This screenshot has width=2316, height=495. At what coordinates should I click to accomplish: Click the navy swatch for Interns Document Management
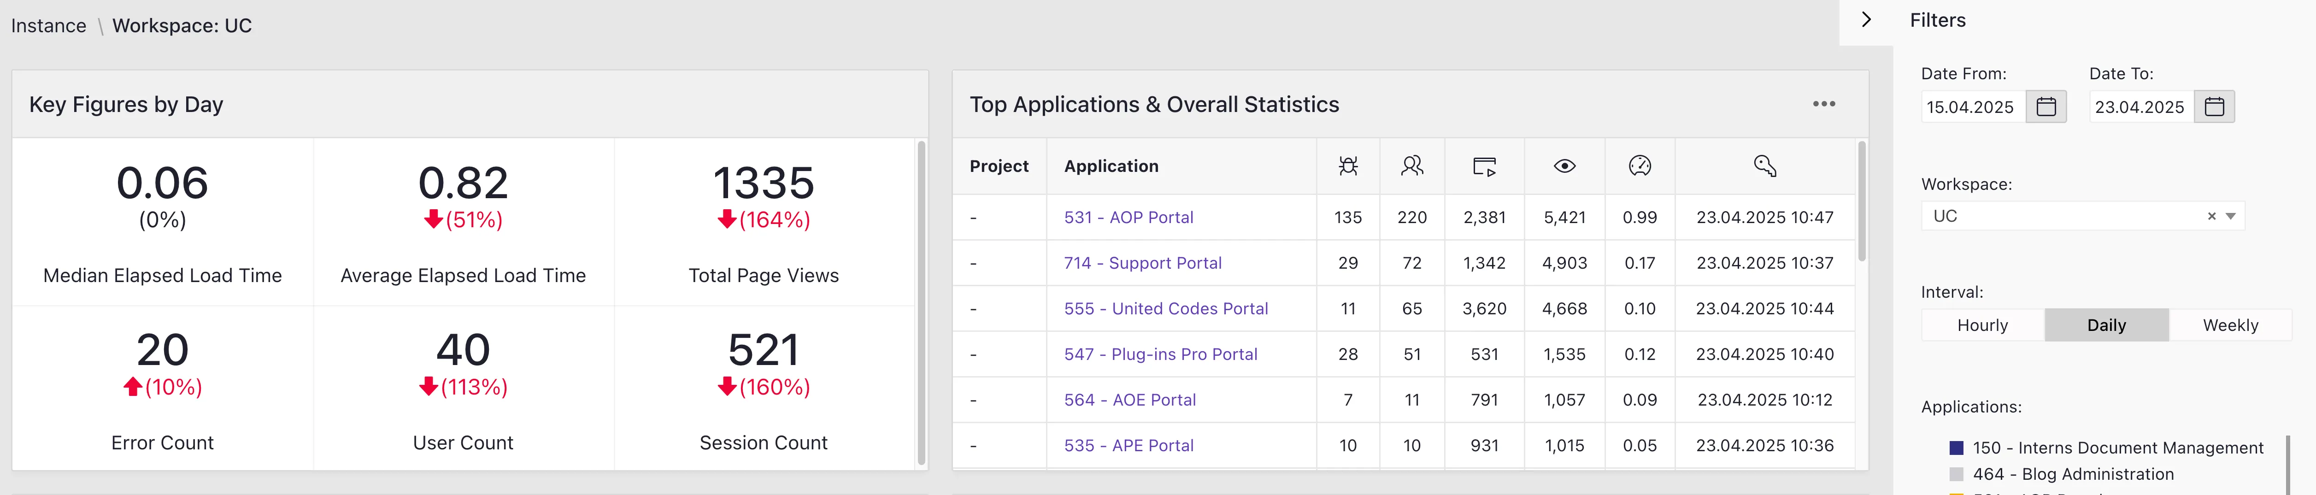coord(1957,448)
